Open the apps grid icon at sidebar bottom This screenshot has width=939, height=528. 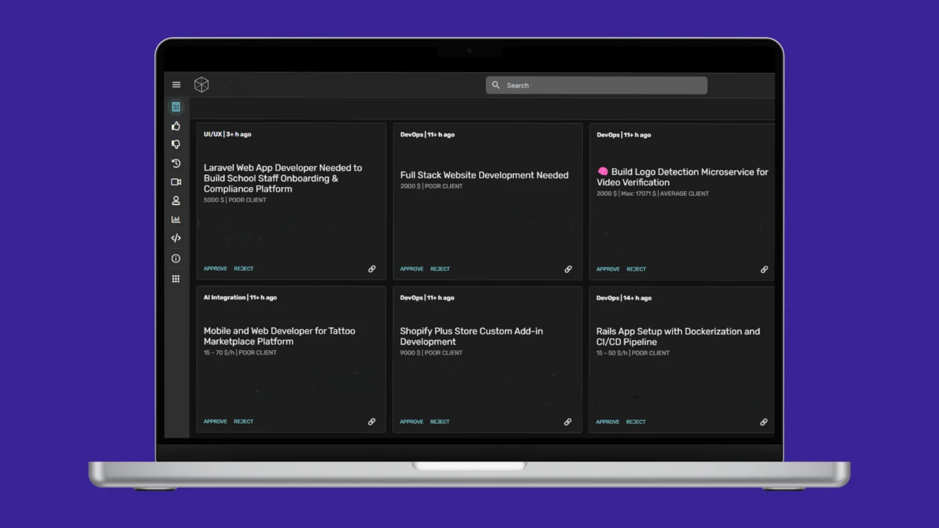click(x=176, y=278)
